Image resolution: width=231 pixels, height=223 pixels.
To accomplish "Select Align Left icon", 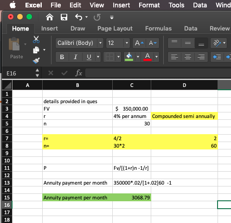I will pyautogui.click(x=174, y=57).
